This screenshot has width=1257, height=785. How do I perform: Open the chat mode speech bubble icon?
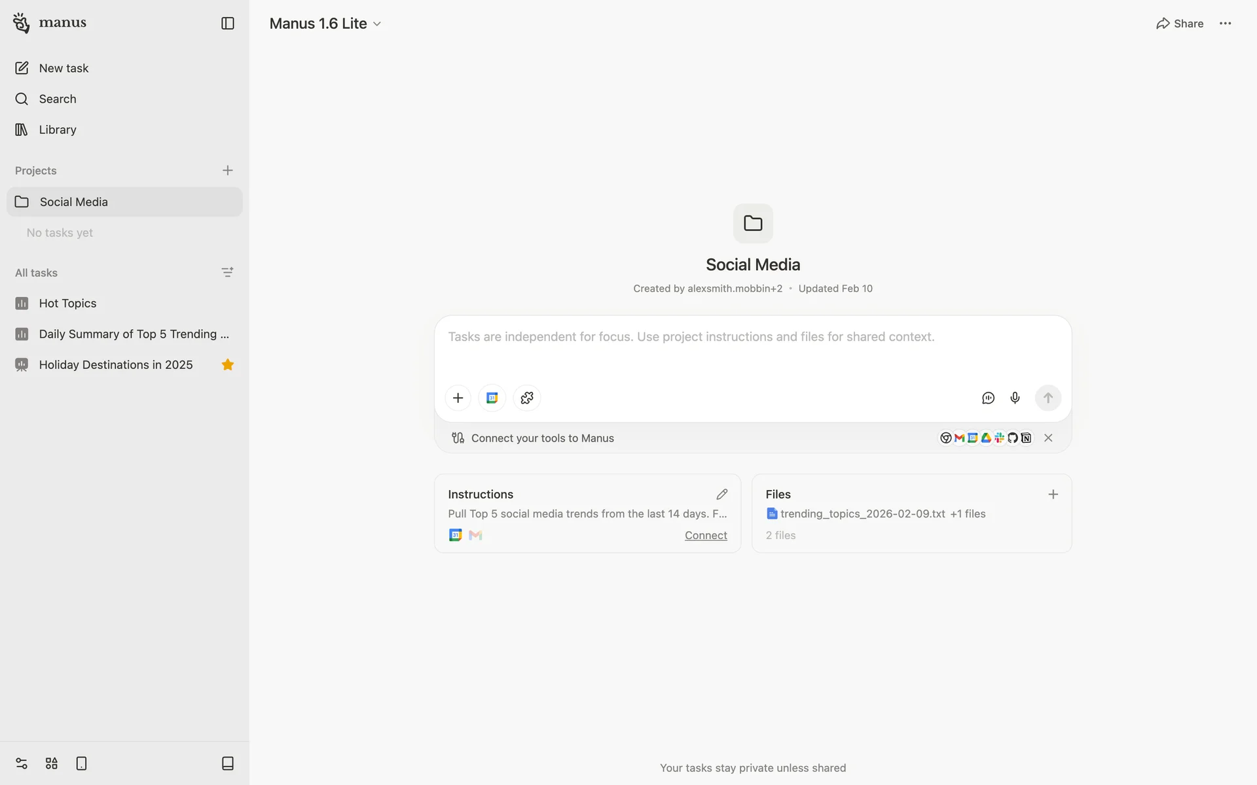point(988,398)
